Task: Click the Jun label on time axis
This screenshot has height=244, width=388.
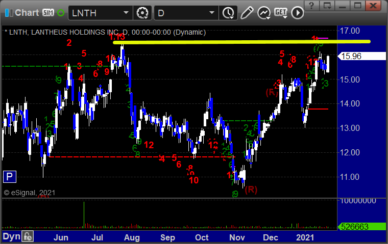Action: pyautogui.click(x=61, y=237)
